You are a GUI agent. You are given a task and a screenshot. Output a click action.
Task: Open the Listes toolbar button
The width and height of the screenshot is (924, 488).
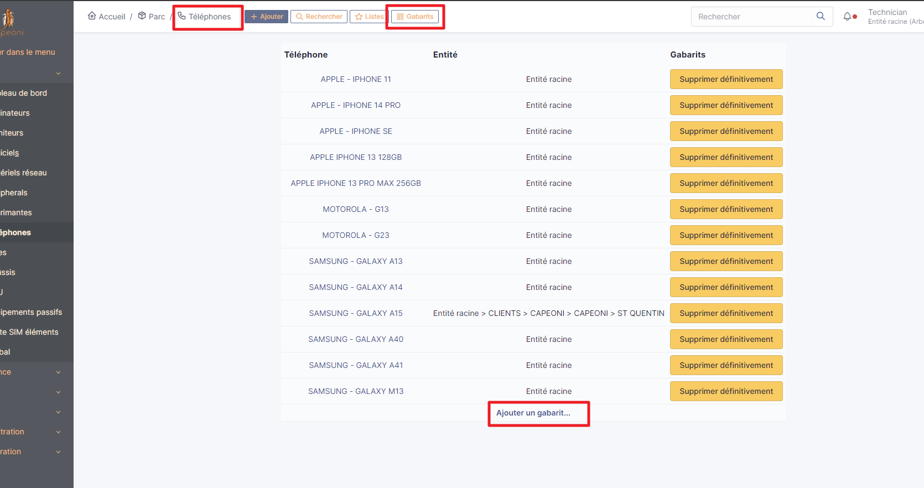point(369,17)
